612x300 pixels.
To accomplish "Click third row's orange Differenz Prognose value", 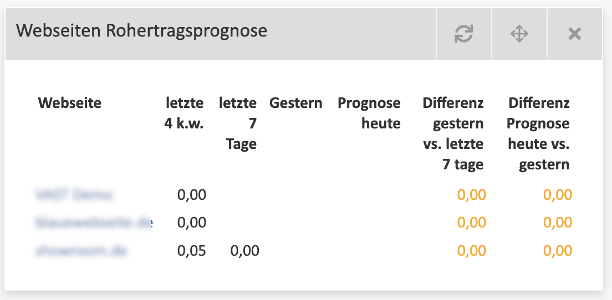I will click(x=558, y=251).
